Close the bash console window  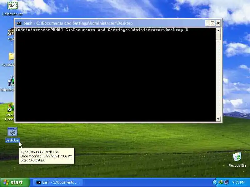pos(218,23)
